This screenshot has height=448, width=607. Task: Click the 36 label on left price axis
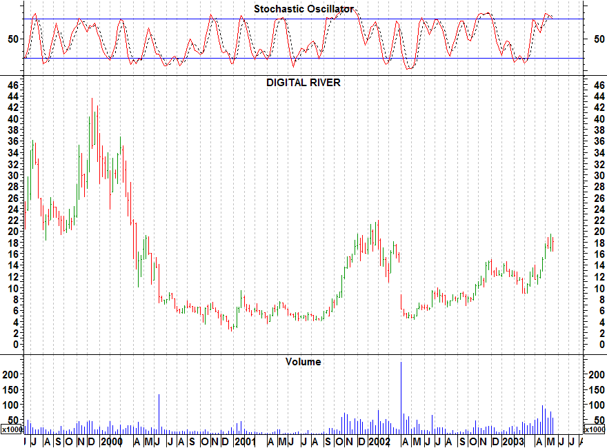point(13,141)
